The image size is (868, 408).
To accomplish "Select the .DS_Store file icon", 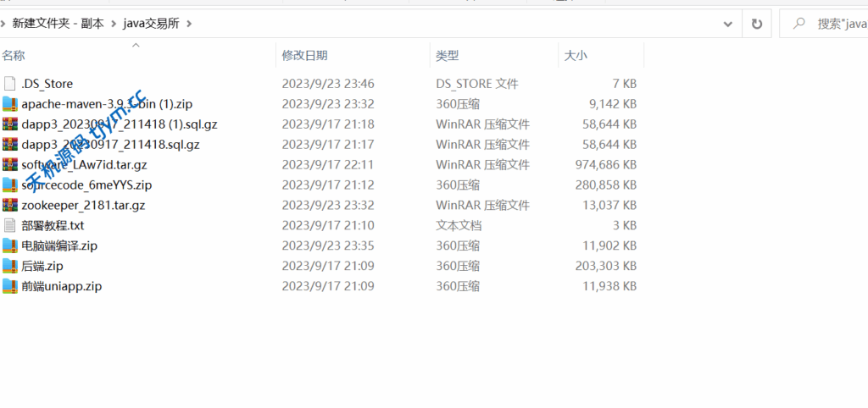I will click(x=10, y=84).
